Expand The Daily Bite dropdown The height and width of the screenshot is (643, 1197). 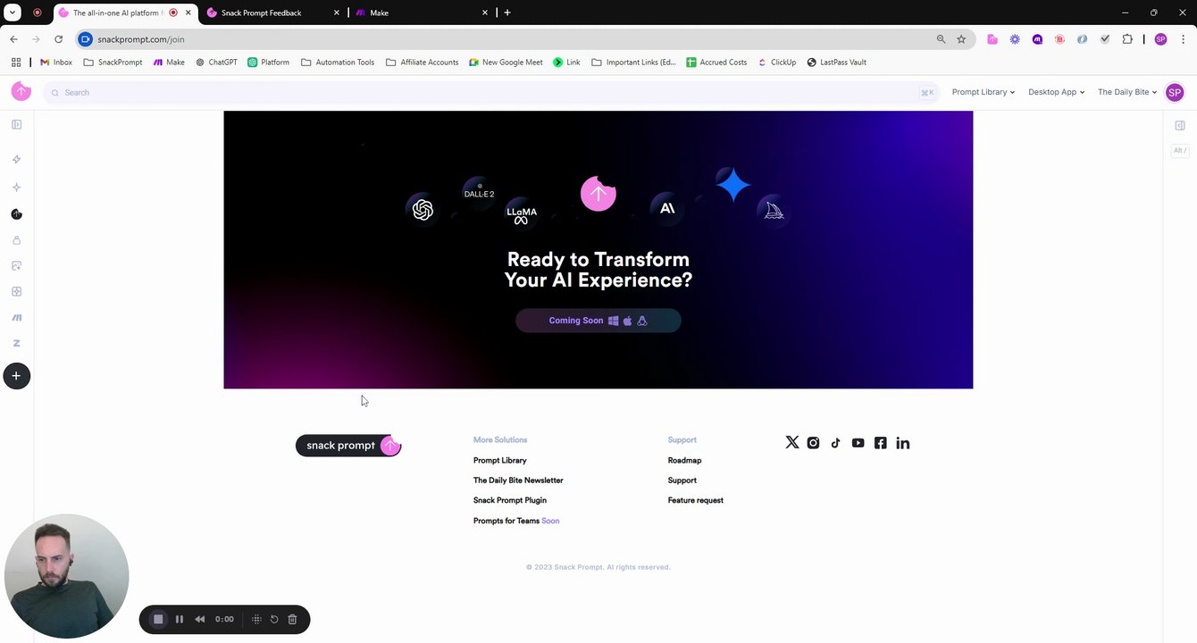click(x=1127, y=92)
